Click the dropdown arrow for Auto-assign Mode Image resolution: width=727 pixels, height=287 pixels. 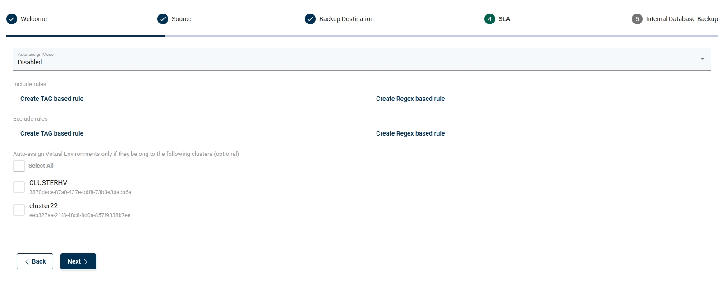(x=702, y=59)
